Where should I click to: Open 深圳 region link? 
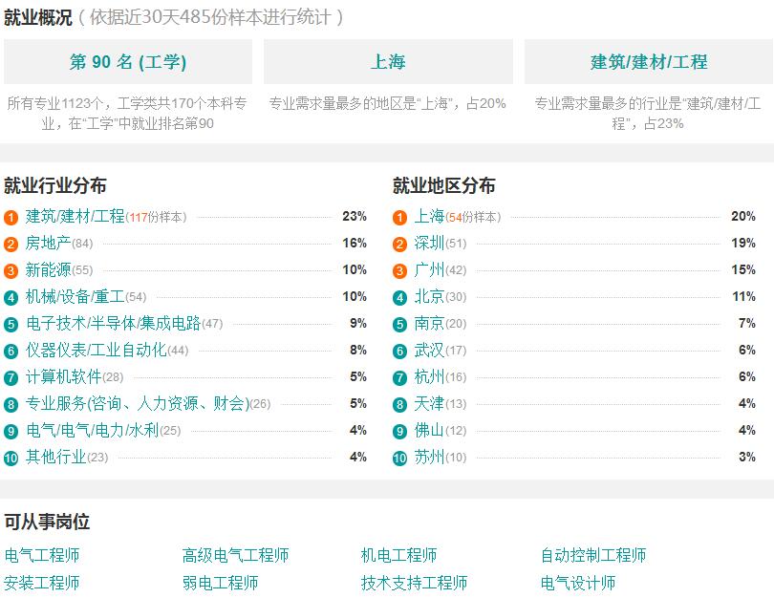coord(429,244)
